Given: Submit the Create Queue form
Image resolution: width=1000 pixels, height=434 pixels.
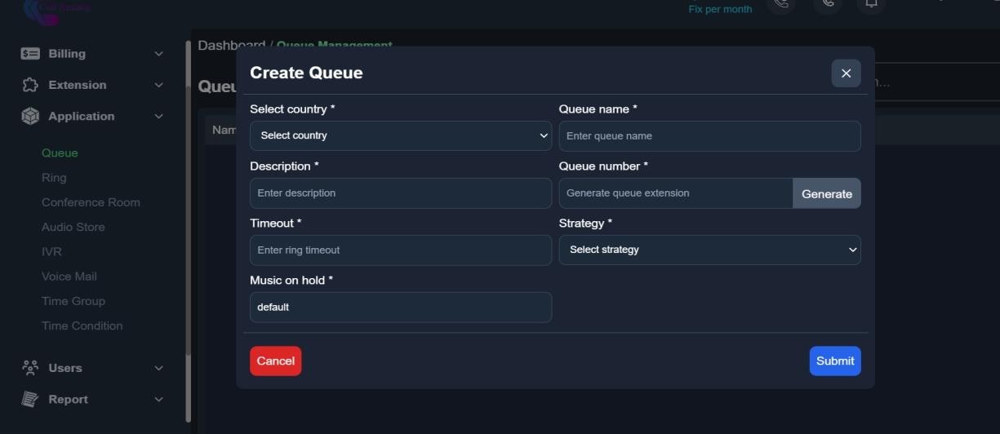Looking at the screenshot, I should (834, 361).
